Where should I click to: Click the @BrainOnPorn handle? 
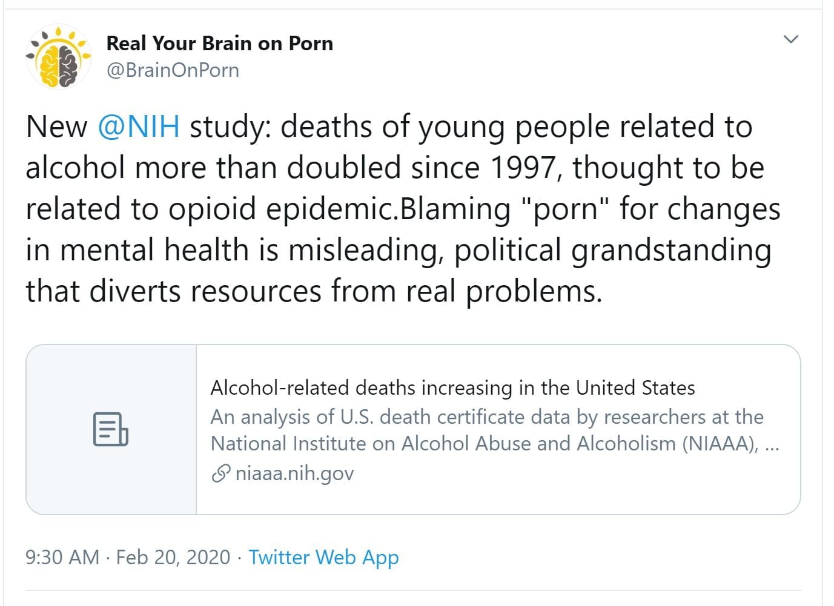click(x=173, y=70)
